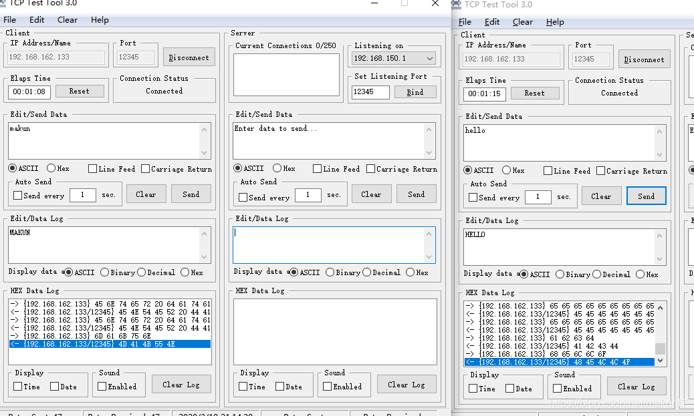Select Hex send mode in right window
This screenshot has height=416, width=694.
click(513, 170)
